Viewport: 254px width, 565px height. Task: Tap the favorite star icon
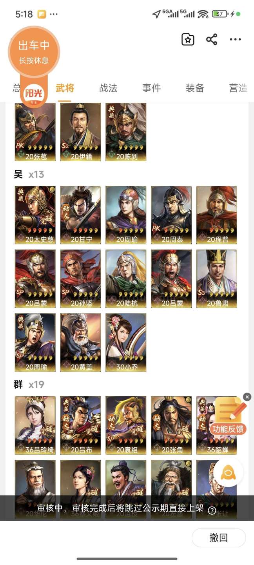(x=188, y=39)
